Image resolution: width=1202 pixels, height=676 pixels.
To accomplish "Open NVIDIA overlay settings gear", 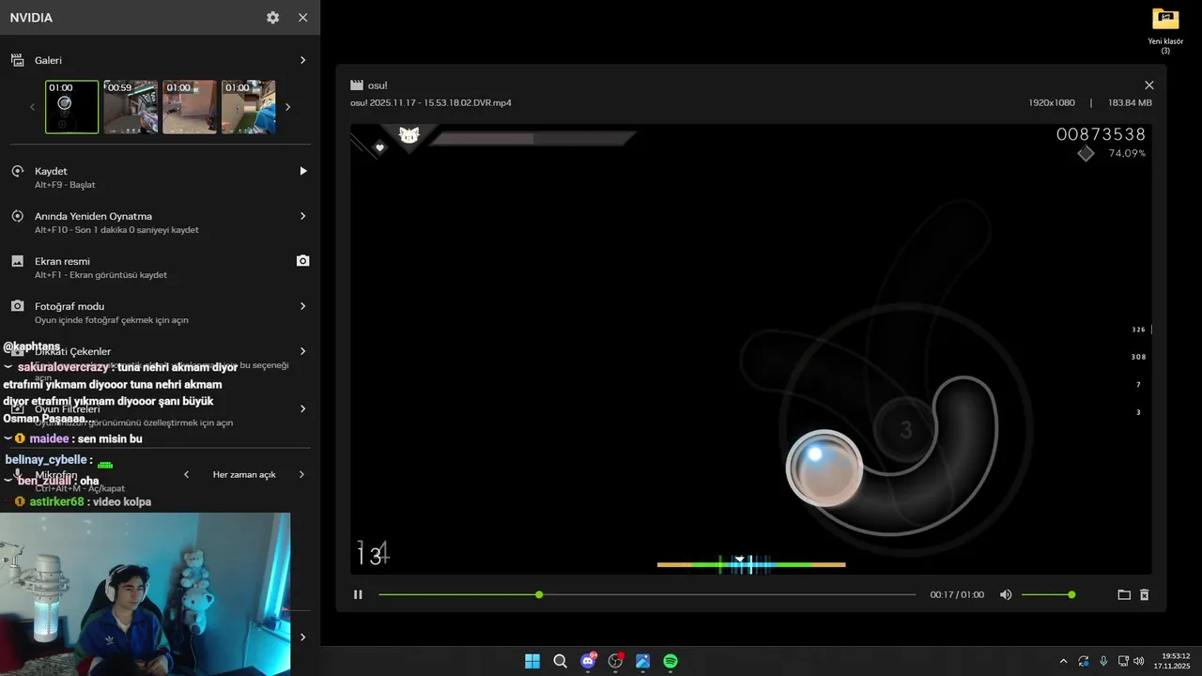I will tap(272, 18).
